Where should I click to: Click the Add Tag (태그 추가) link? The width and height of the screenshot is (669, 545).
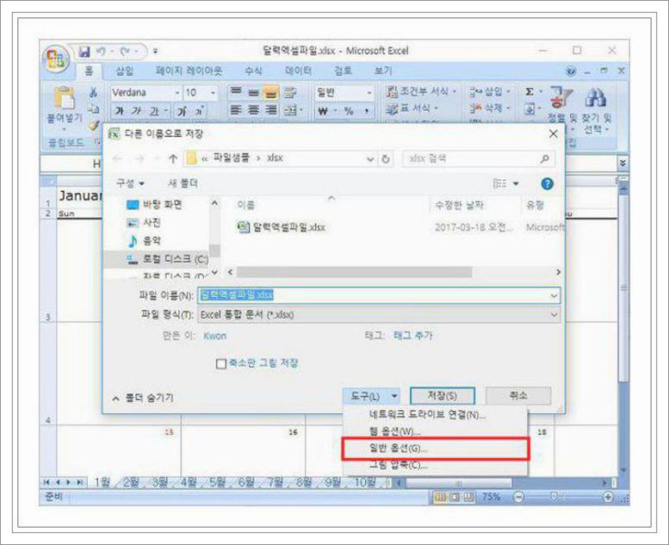(413, 336)
